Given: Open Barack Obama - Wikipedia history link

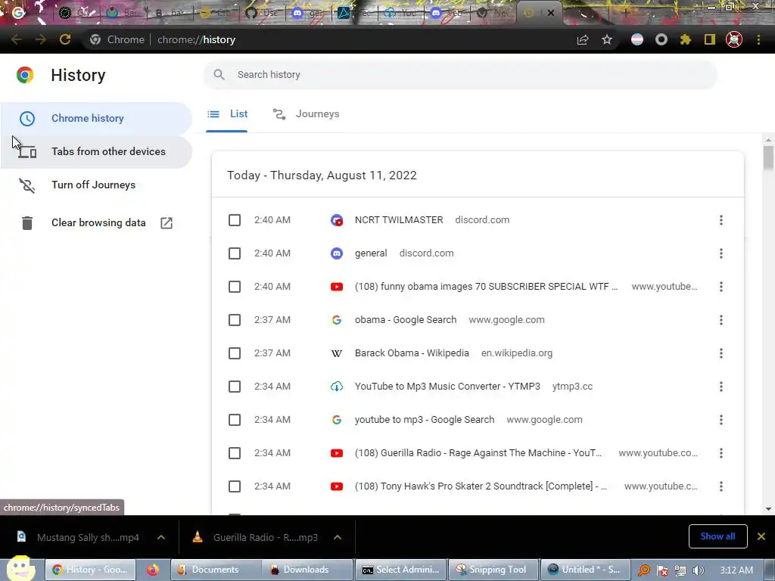Looking at the screenshot, I should [x=412, y=353].
